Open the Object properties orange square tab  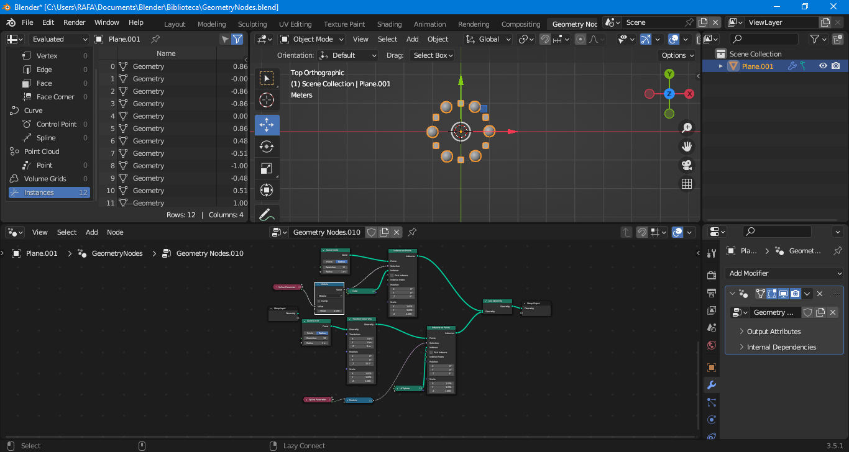pyautogui.click(x=712, y=368)
